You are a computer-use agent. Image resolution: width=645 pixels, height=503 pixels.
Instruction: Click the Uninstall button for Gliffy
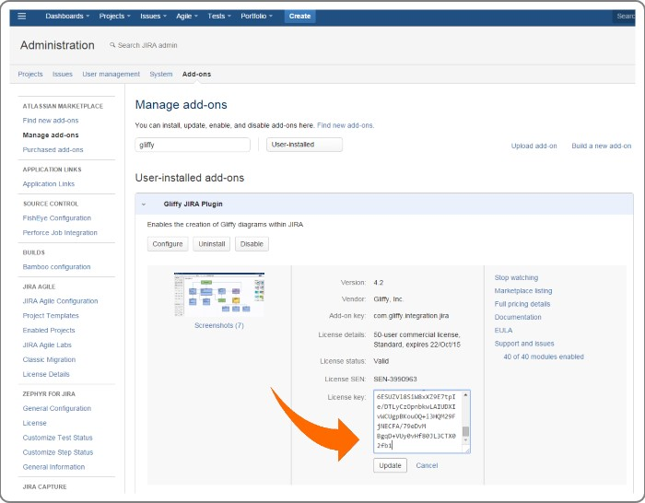tap(211, 244)
